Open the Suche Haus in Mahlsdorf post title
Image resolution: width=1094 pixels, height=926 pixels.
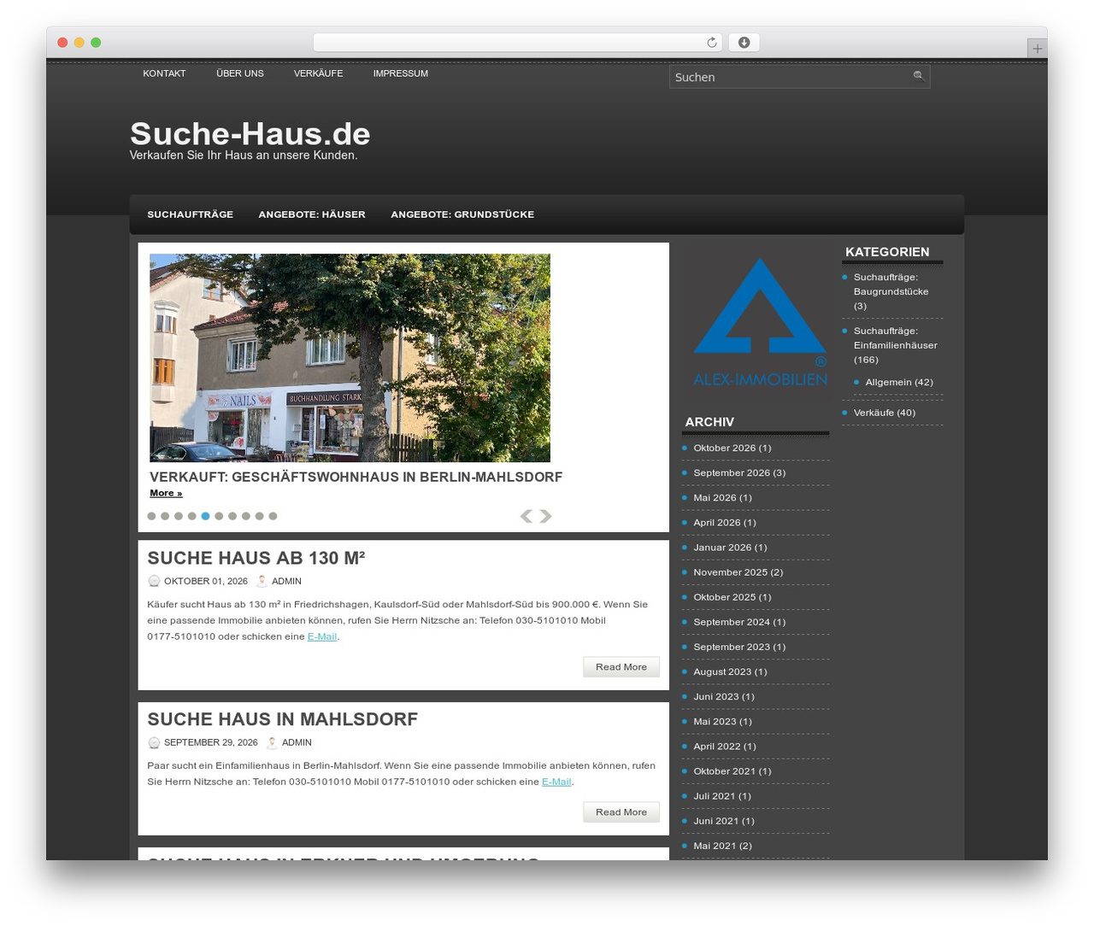tap(283, 719)
